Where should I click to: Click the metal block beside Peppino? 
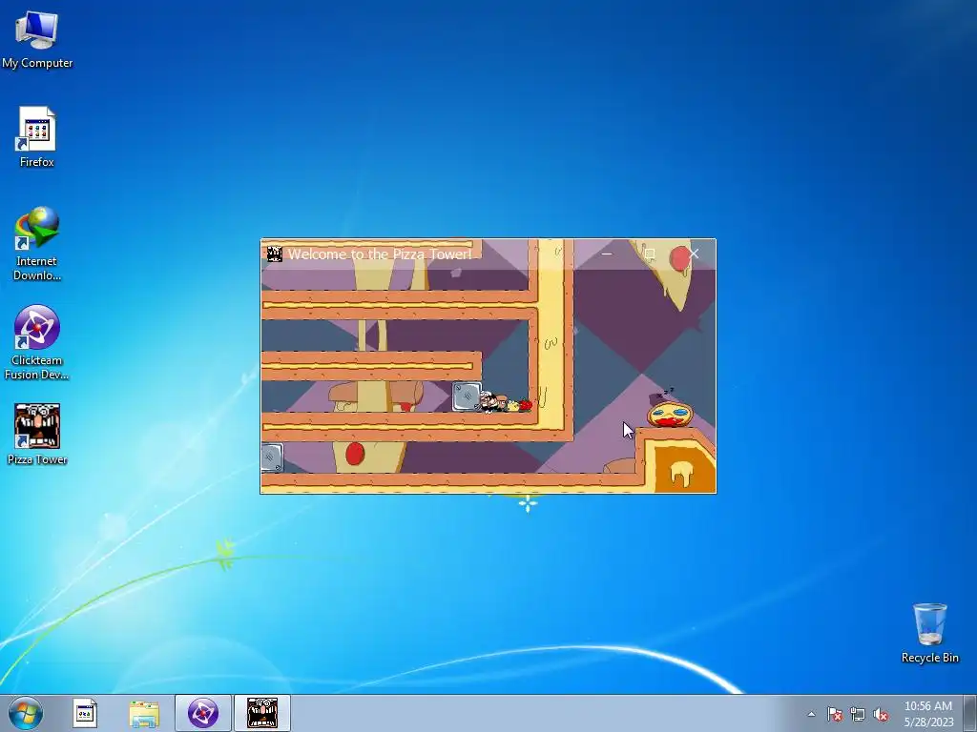click(466, 396)
